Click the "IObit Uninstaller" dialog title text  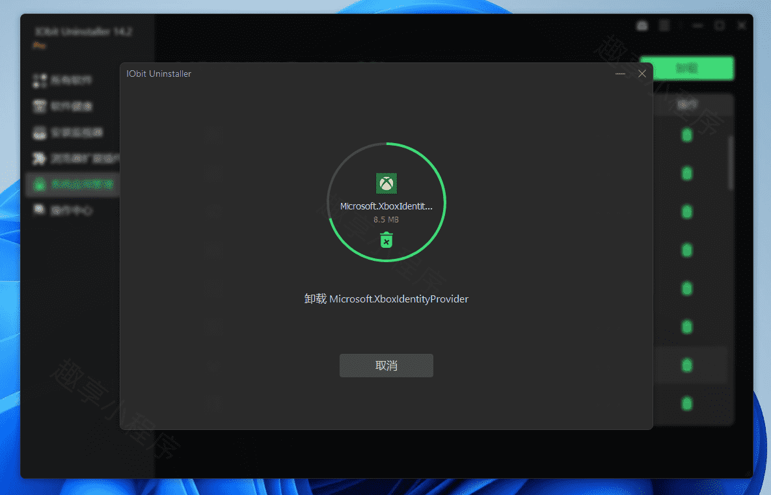click(159, 74)
